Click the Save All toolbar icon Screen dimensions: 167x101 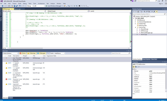(x=17, y=6)
